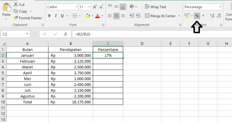
Task: Toggle Underline formatting
Action: pos(62,16)
